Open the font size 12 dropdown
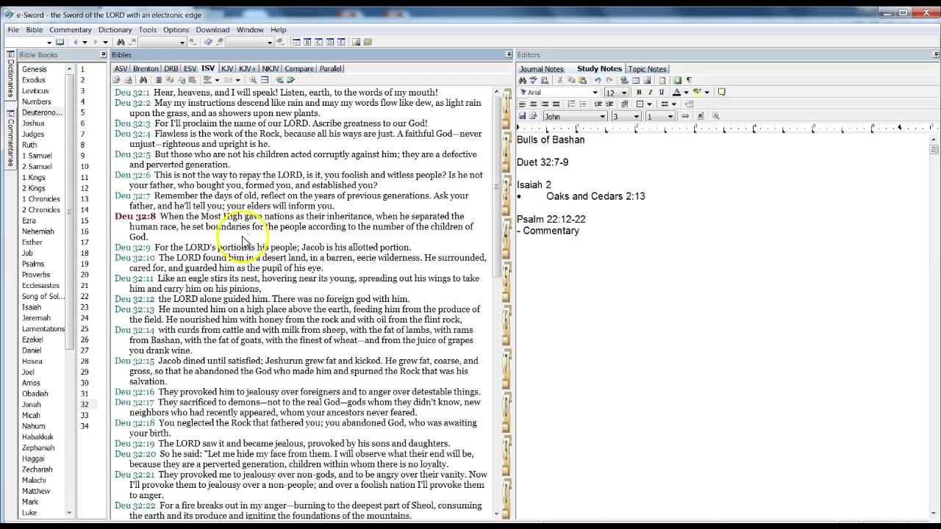This screenshot has width=941, height=529. click(624, 93)
